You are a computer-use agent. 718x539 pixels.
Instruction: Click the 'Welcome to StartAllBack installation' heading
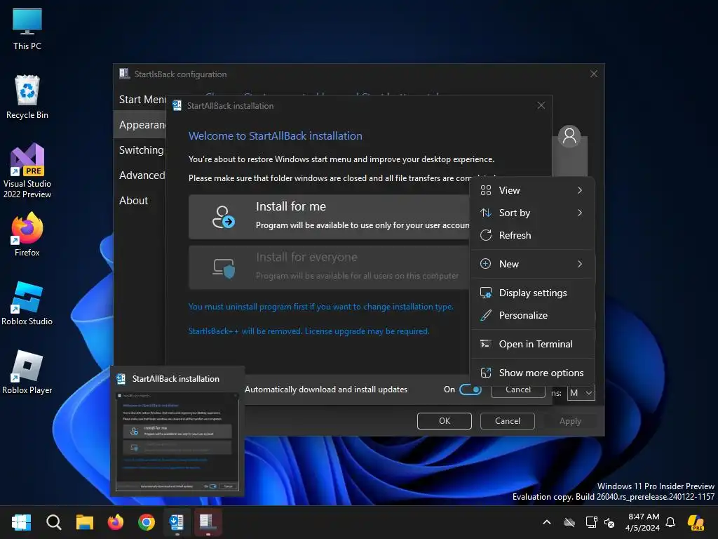pos(275,136)
